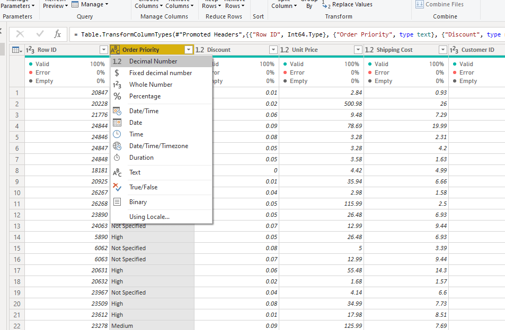Click Not Specified cell in row 19
Screen dimensions: 505x330
(152, 292)
